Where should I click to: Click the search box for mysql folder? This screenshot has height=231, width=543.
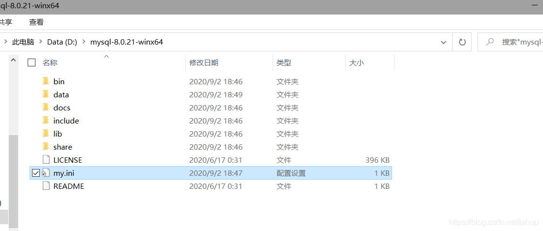pos(519,42)
